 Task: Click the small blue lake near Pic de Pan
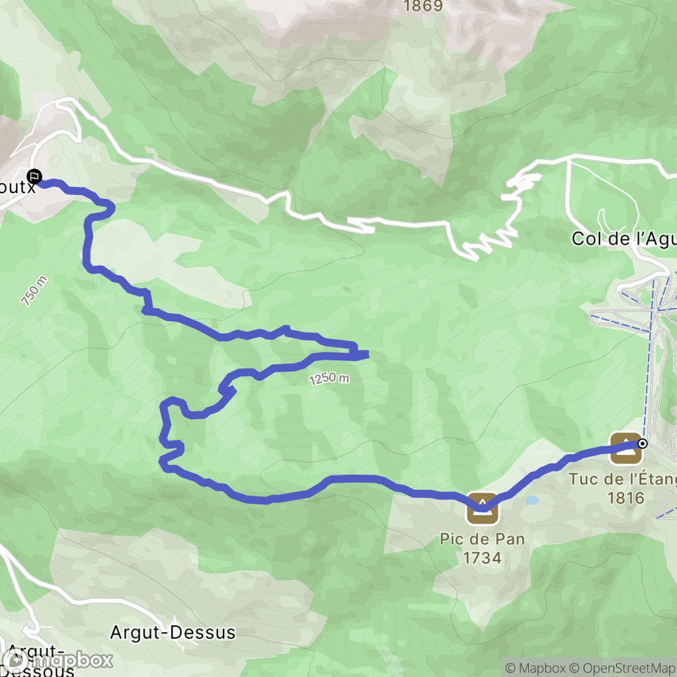pyautogui.click(x=532, y=500)
